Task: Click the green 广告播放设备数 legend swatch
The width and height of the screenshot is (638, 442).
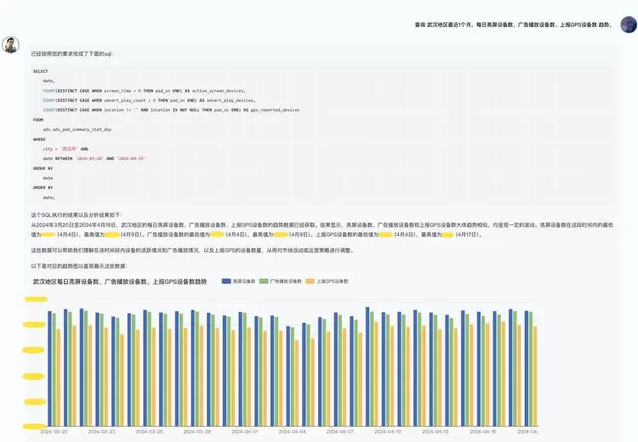Action: [x=264, y=280]
